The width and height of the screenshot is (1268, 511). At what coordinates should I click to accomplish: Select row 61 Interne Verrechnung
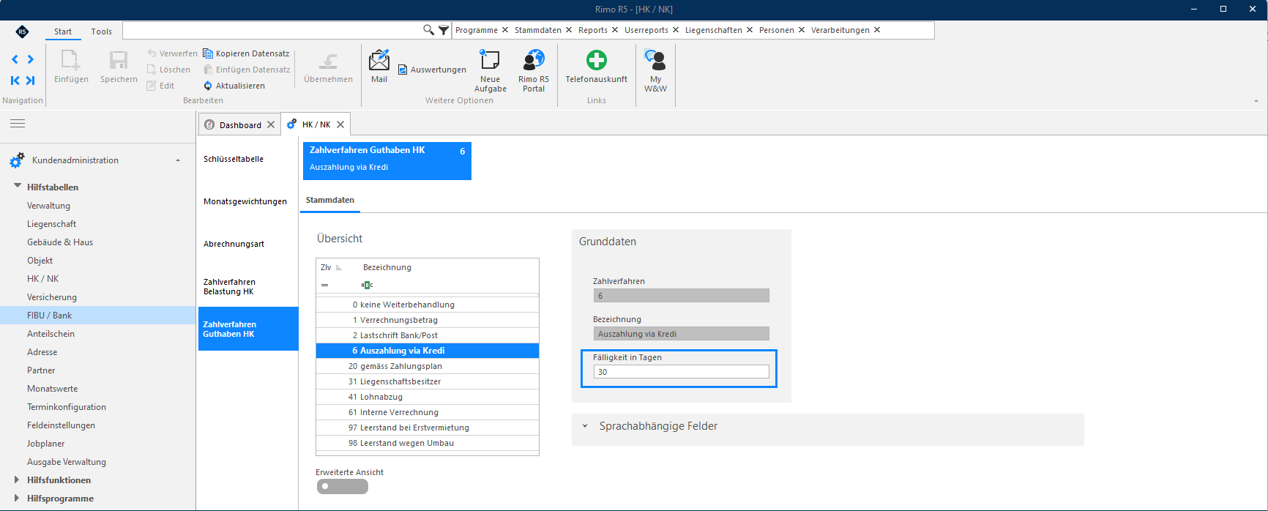[x=428, y=412]
